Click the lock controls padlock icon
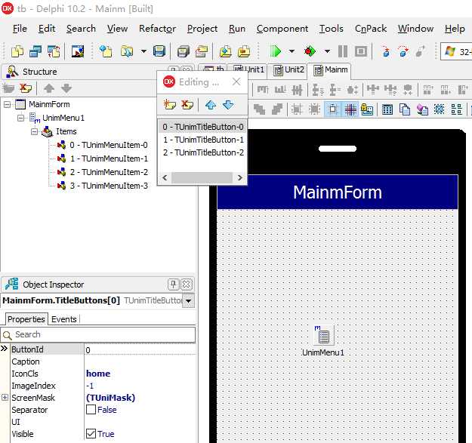The image size is (472, 443). 367,109
